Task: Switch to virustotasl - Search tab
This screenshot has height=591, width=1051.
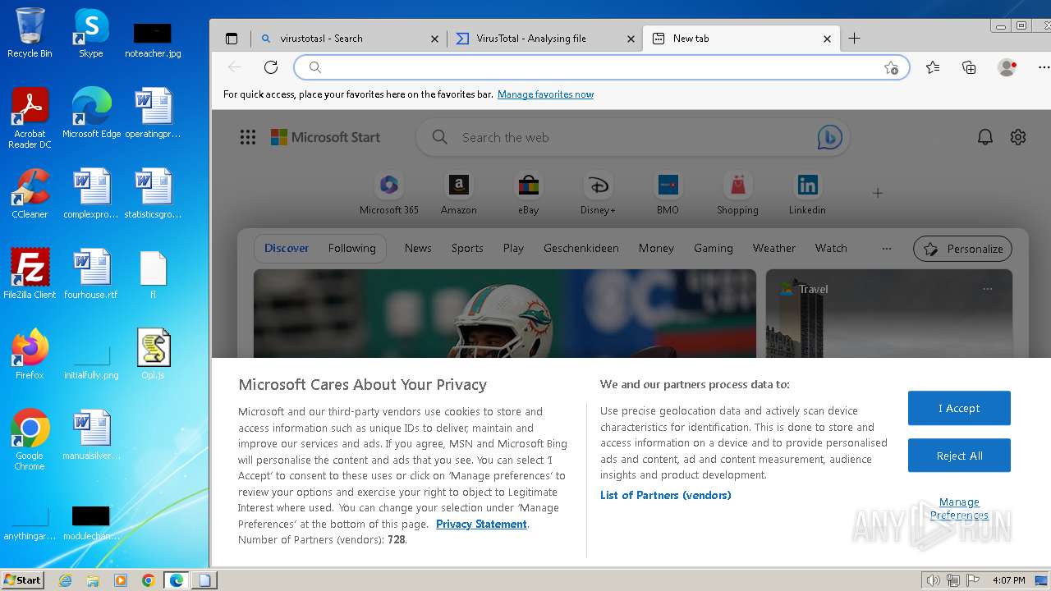Action: [x=349, y=39]
